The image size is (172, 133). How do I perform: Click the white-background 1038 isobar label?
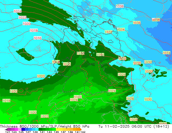click(x=120, y=6)
